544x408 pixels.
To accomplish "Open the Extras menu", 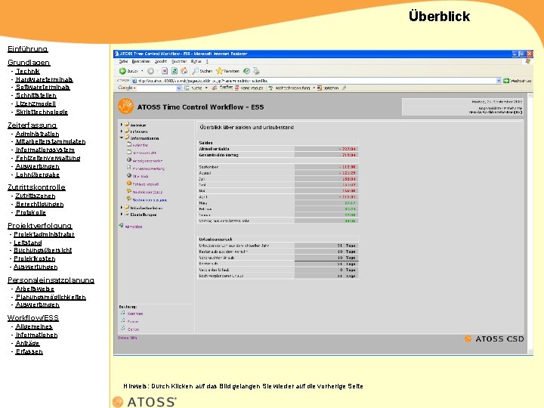I will 196,61.
